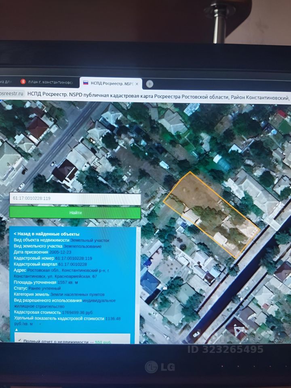Click unit cost value 1136.48

point(113,318)
